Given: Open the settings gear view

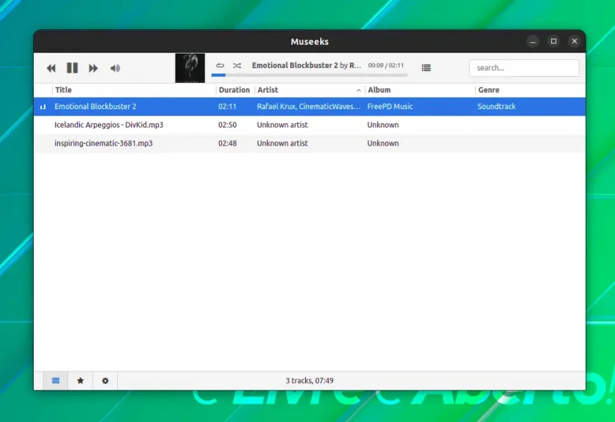Looking at the screenshot, I should [105, 380].
